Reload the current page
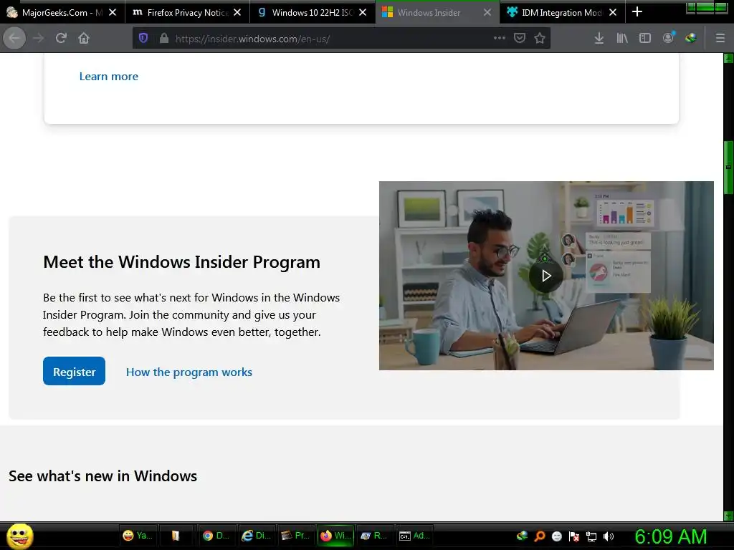Viewport: 734px width, 550px height. click(61, 39)
